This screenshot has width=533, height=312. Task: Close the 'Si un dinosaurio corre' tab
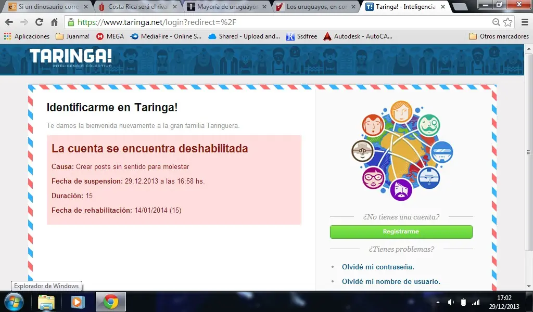click(86, 7)
